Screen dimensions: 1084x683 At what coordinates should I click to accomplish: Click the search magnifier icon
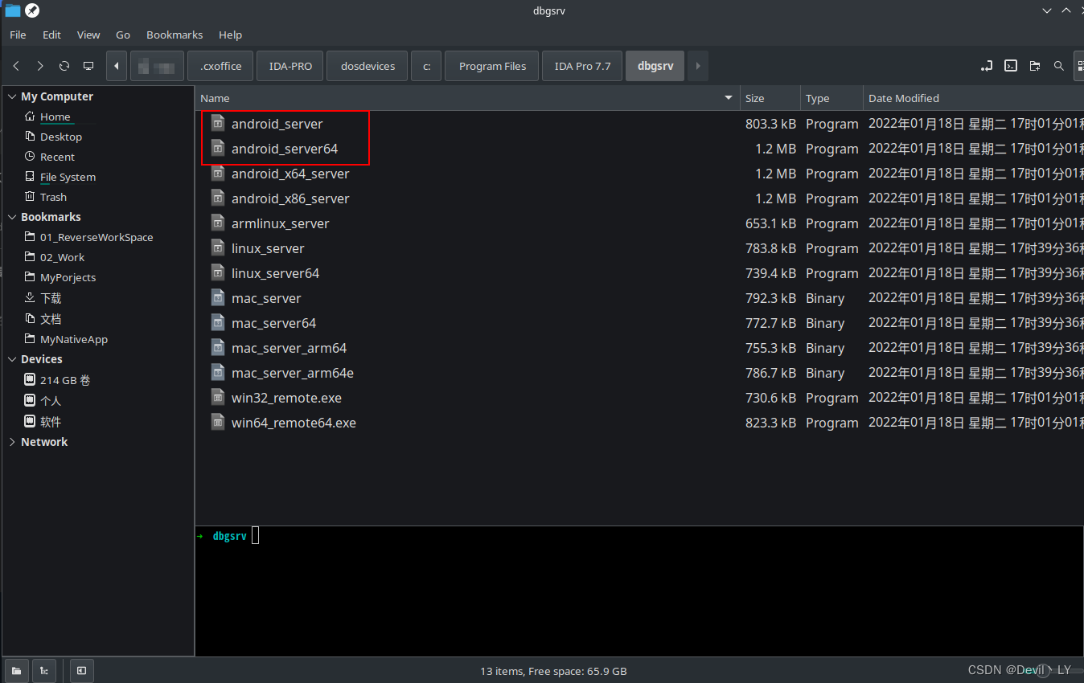1059,66
